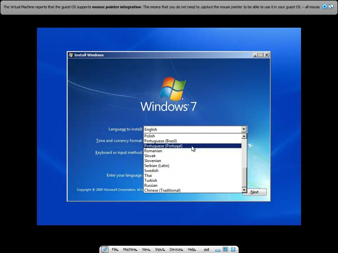Pick Slovenian from the dropdown list
The height and width of the screenshot is (253, 338).
click(x=192, y=161)
